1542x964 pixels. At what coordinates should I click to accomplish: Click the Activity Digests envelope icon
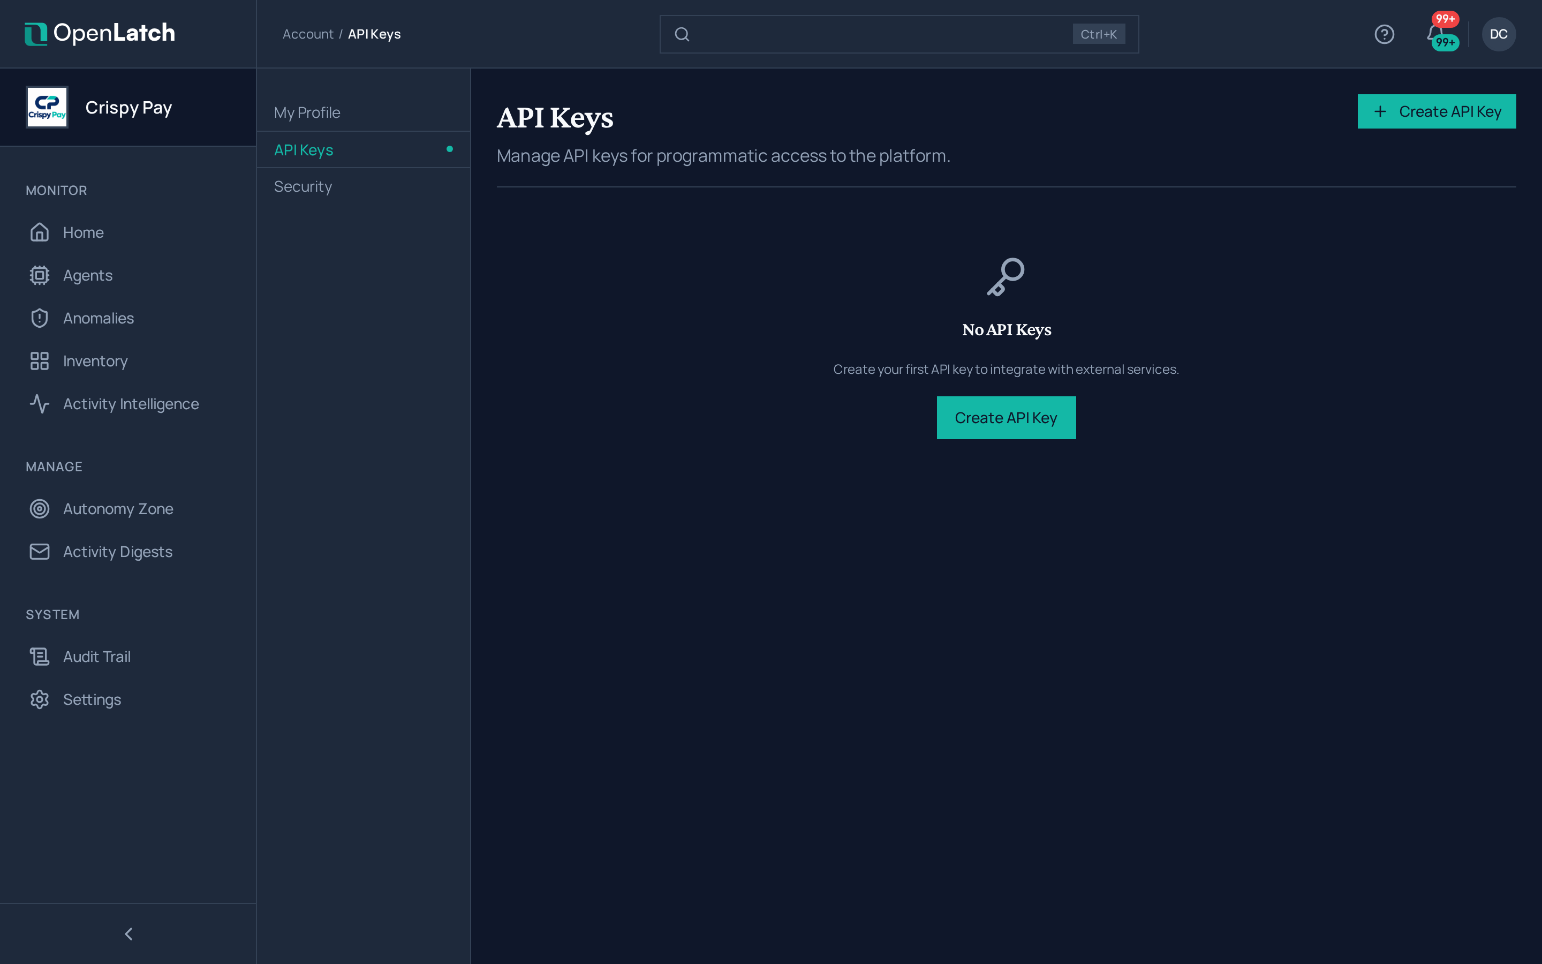[x=40, y=552]
